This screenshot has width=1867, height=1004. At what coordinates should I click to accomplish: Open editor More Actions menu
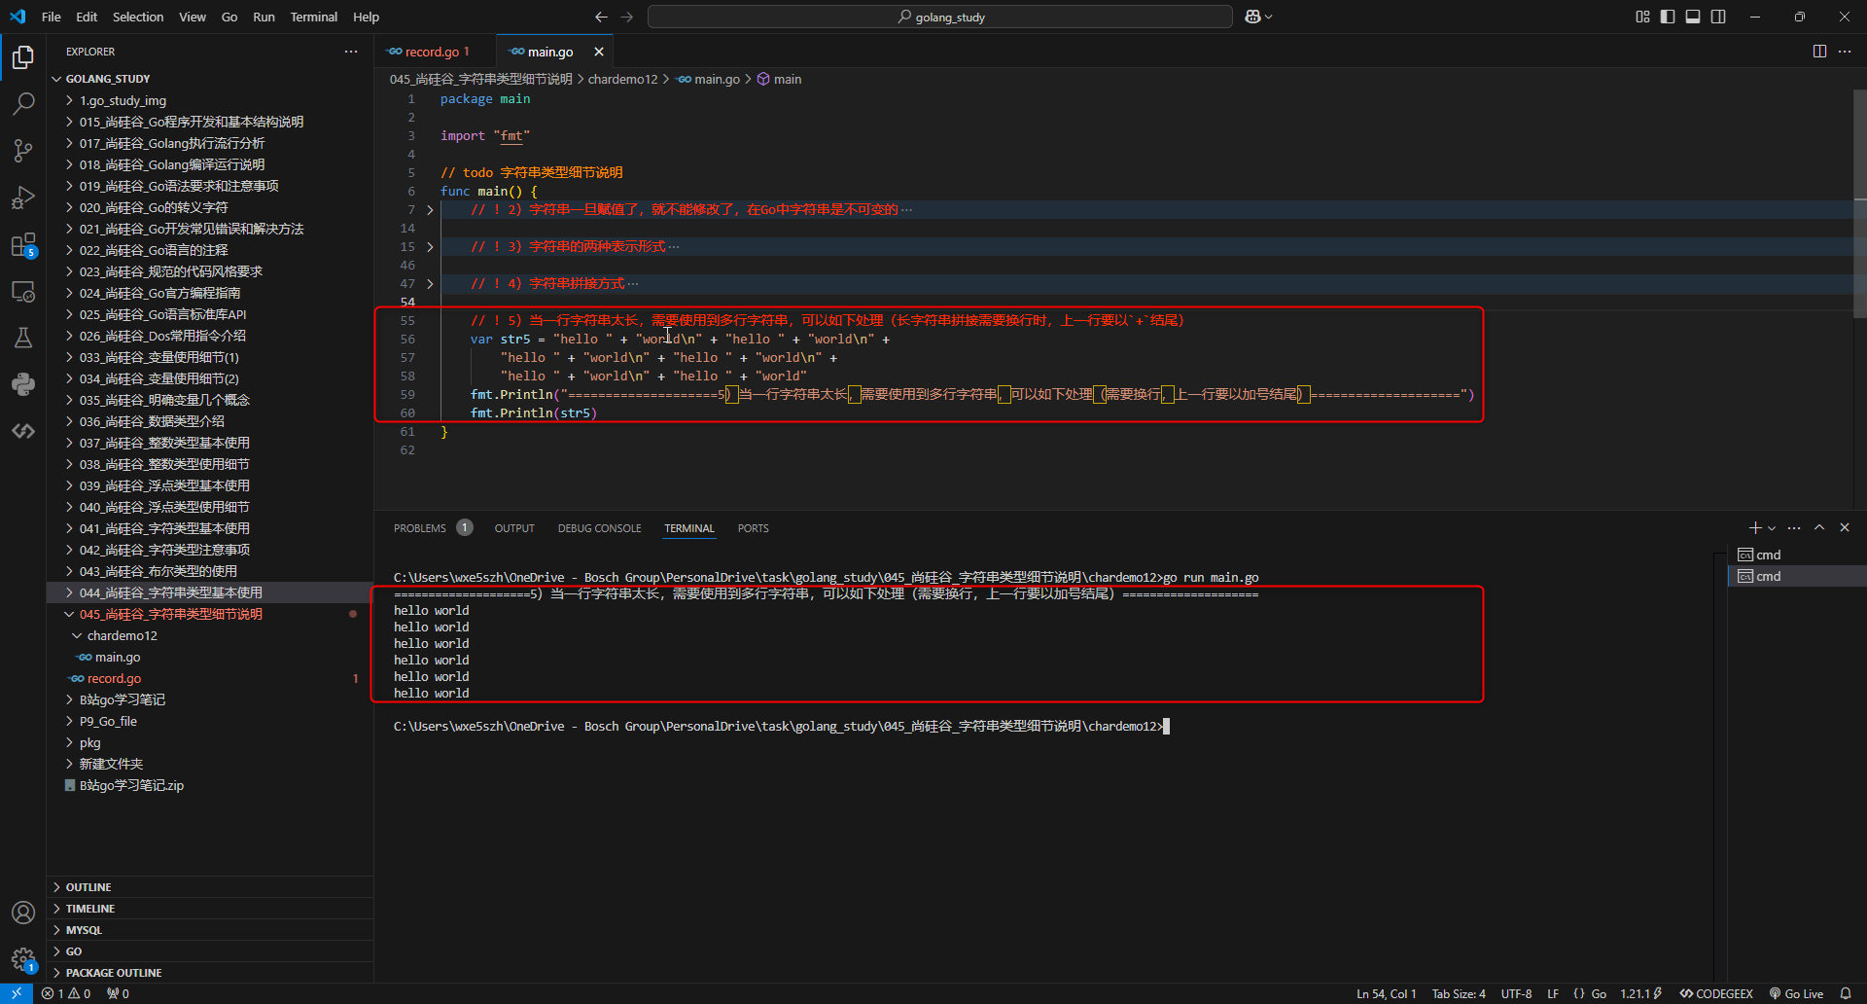tap(1845, 52)
